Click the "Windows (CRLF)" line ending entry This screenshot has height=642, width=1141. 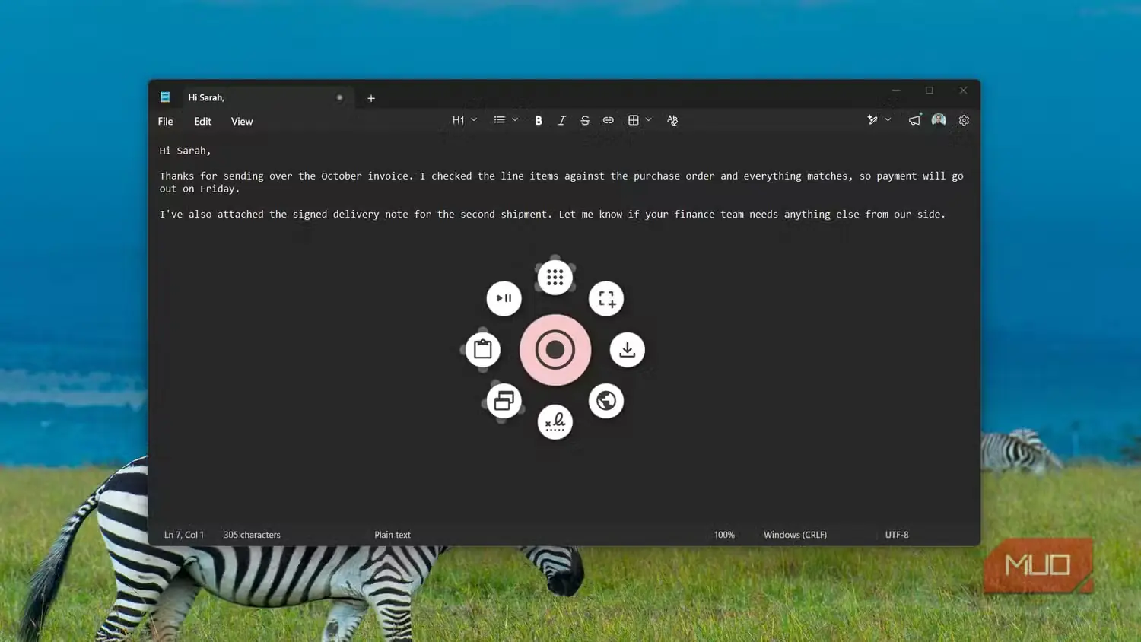(795, 535)
